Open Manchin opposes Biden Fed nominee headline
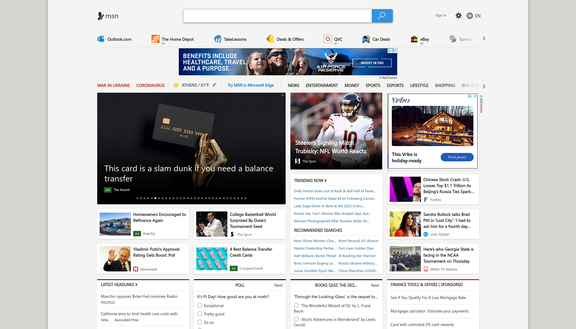 (139, 296)
